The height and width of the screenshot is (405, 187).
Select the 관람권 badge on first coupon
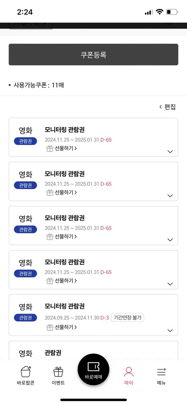(26, 141)
